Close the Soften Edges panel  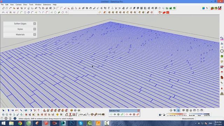(35, 23)
